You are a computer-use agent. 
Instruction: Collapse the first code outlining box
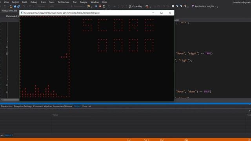[x=7, y=47]
